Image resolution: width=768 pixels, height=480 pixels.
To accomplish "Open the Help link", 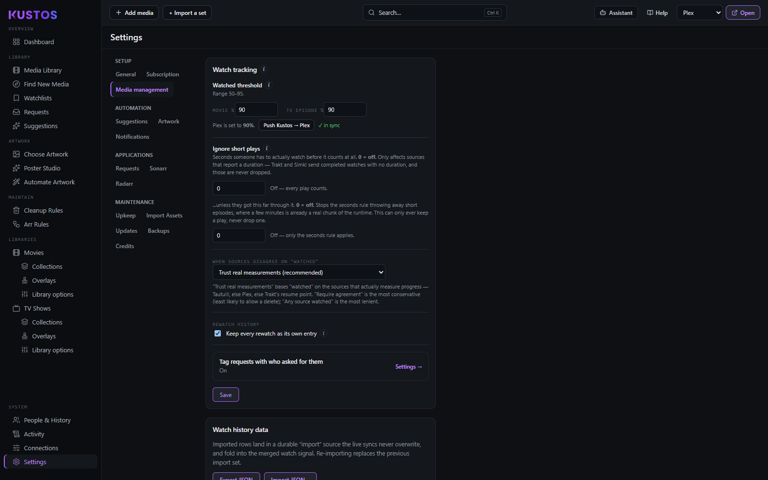I will [657, 13].
